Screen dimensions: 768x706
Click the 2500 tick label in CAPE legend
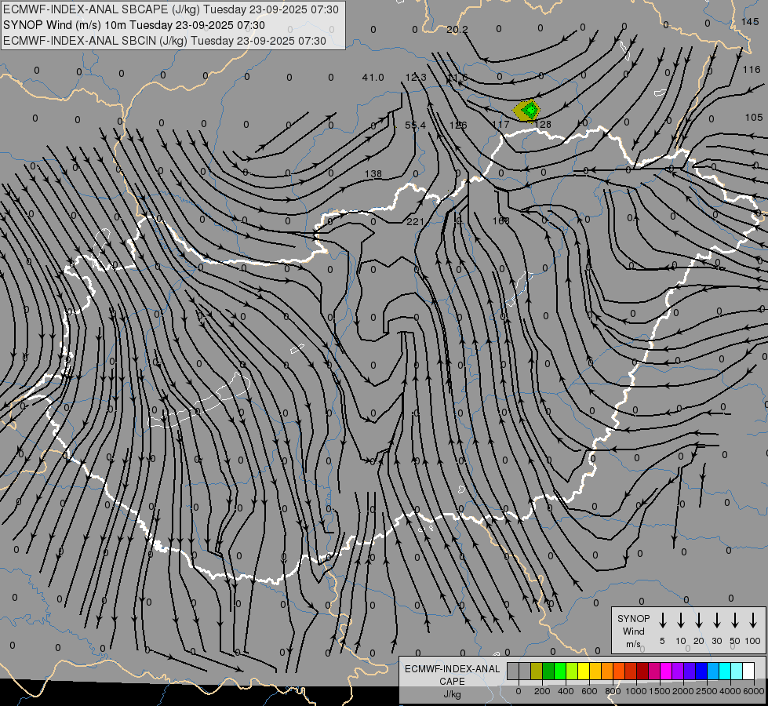tap(706, 691)
